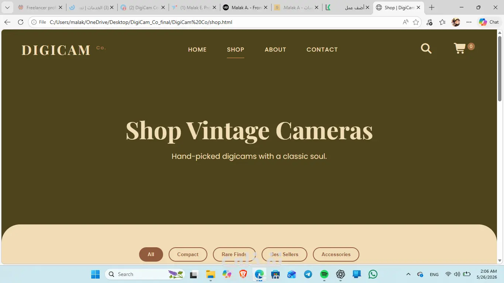Viewport: 504px width, 283px height.
Task: Open Task View on the taskbar
Action: tap(194, 274)
